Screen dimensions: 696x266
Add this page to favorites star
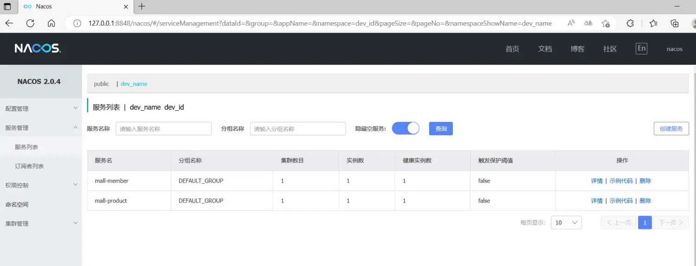[x=606, y=23]
